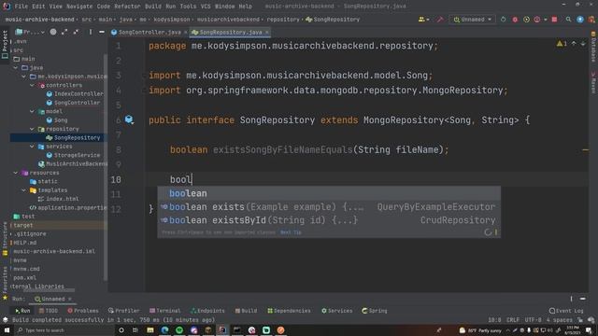
Task: Open the Terminal tool window
Action: [x=165, y=311]
